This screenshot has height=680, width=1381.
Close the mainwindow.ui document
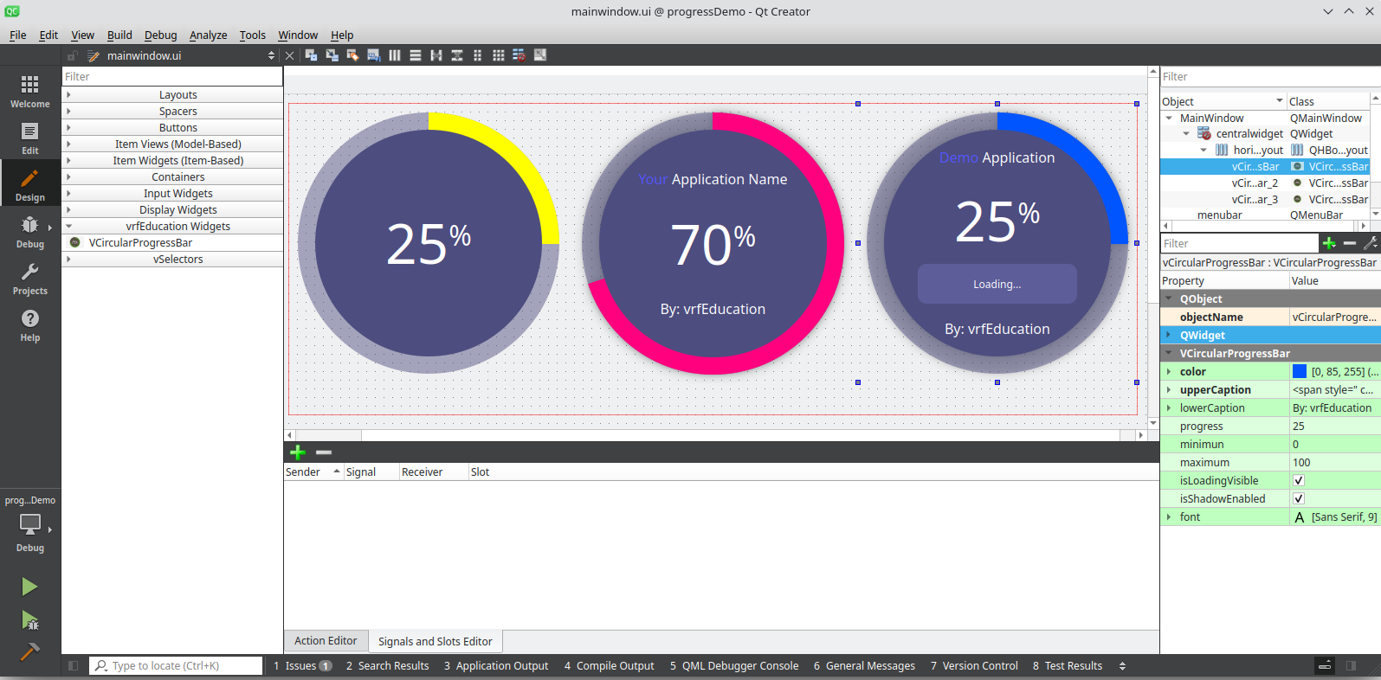pyautogui.click(x=290, y=55)
